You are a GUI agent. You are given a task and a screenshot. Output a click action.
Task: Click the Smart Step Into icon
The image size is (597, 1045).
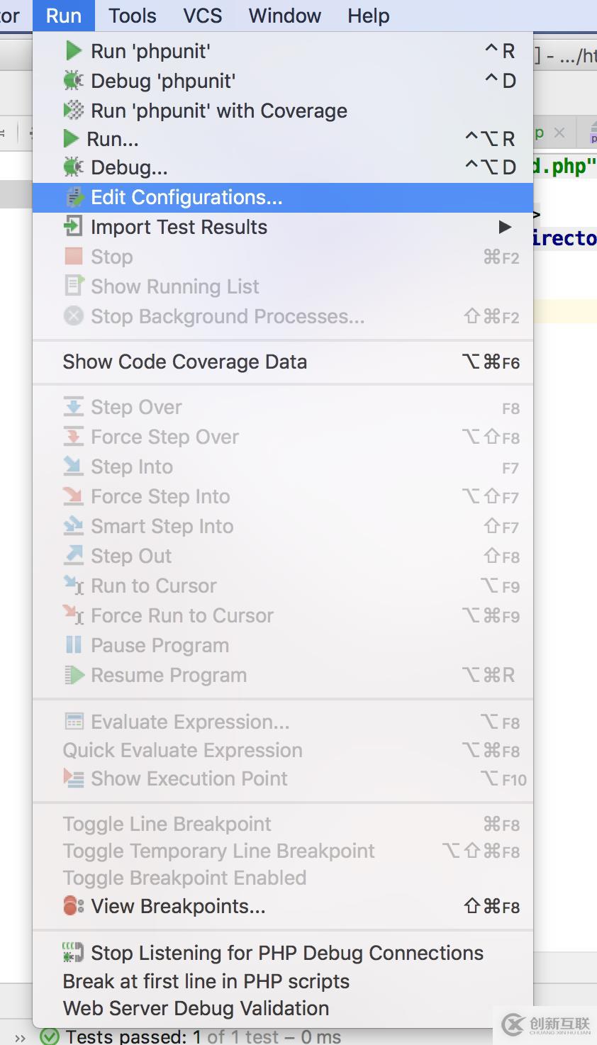(x=73, y=526)
